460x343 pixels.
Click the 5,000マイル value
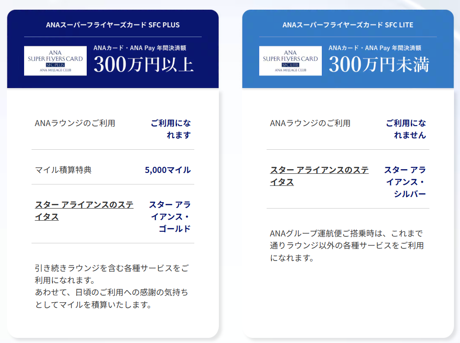[167, 170]
